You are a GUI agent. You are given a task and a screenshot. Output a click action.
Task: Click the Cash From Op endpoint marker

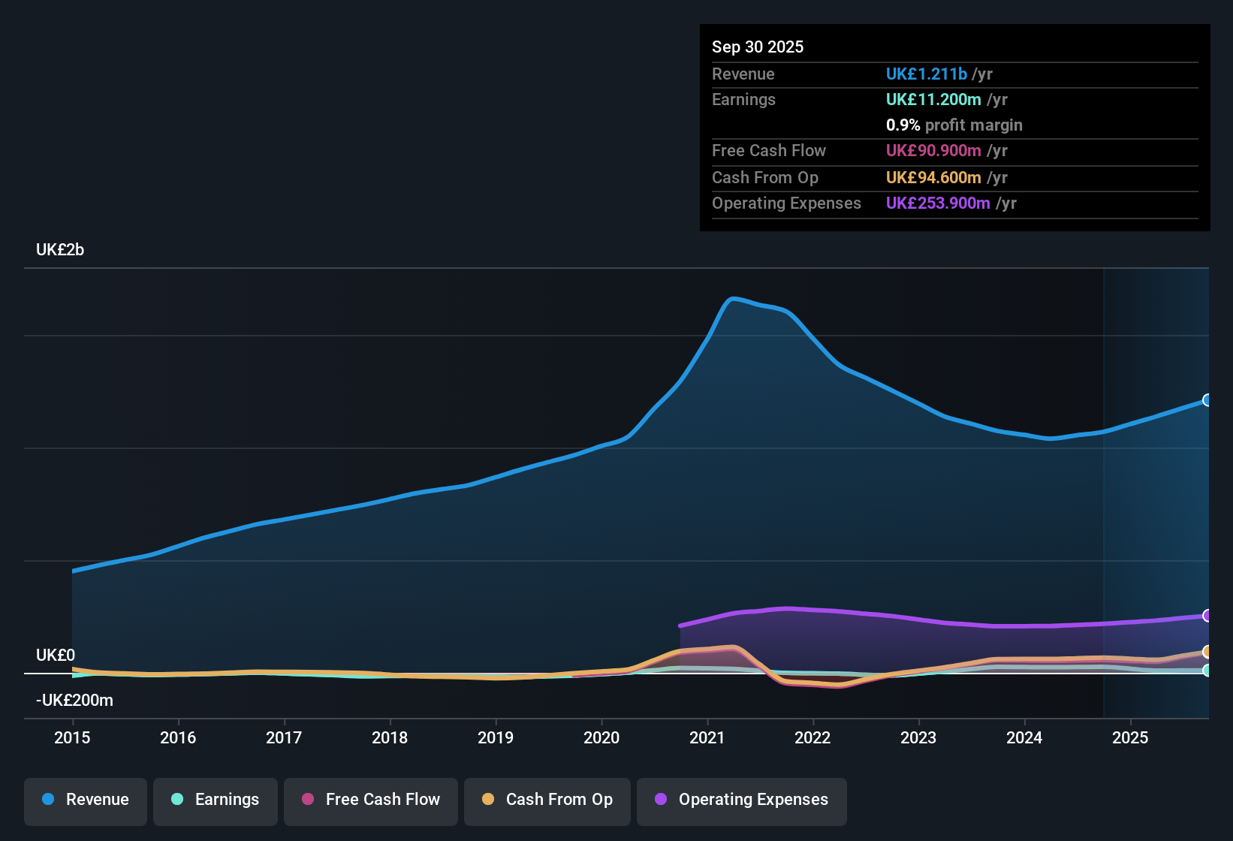[1208, 653]
